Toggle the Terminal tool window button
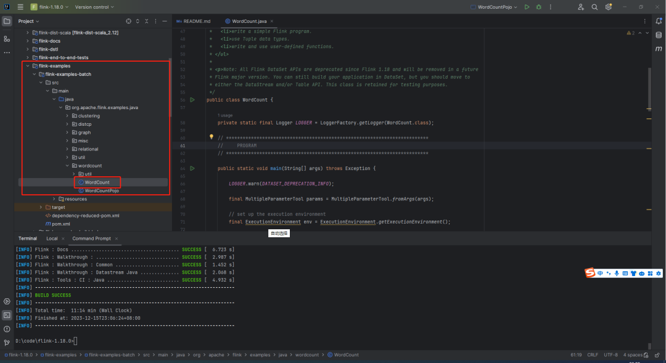Viewport: 666px width, 363px height. [7, 315]
